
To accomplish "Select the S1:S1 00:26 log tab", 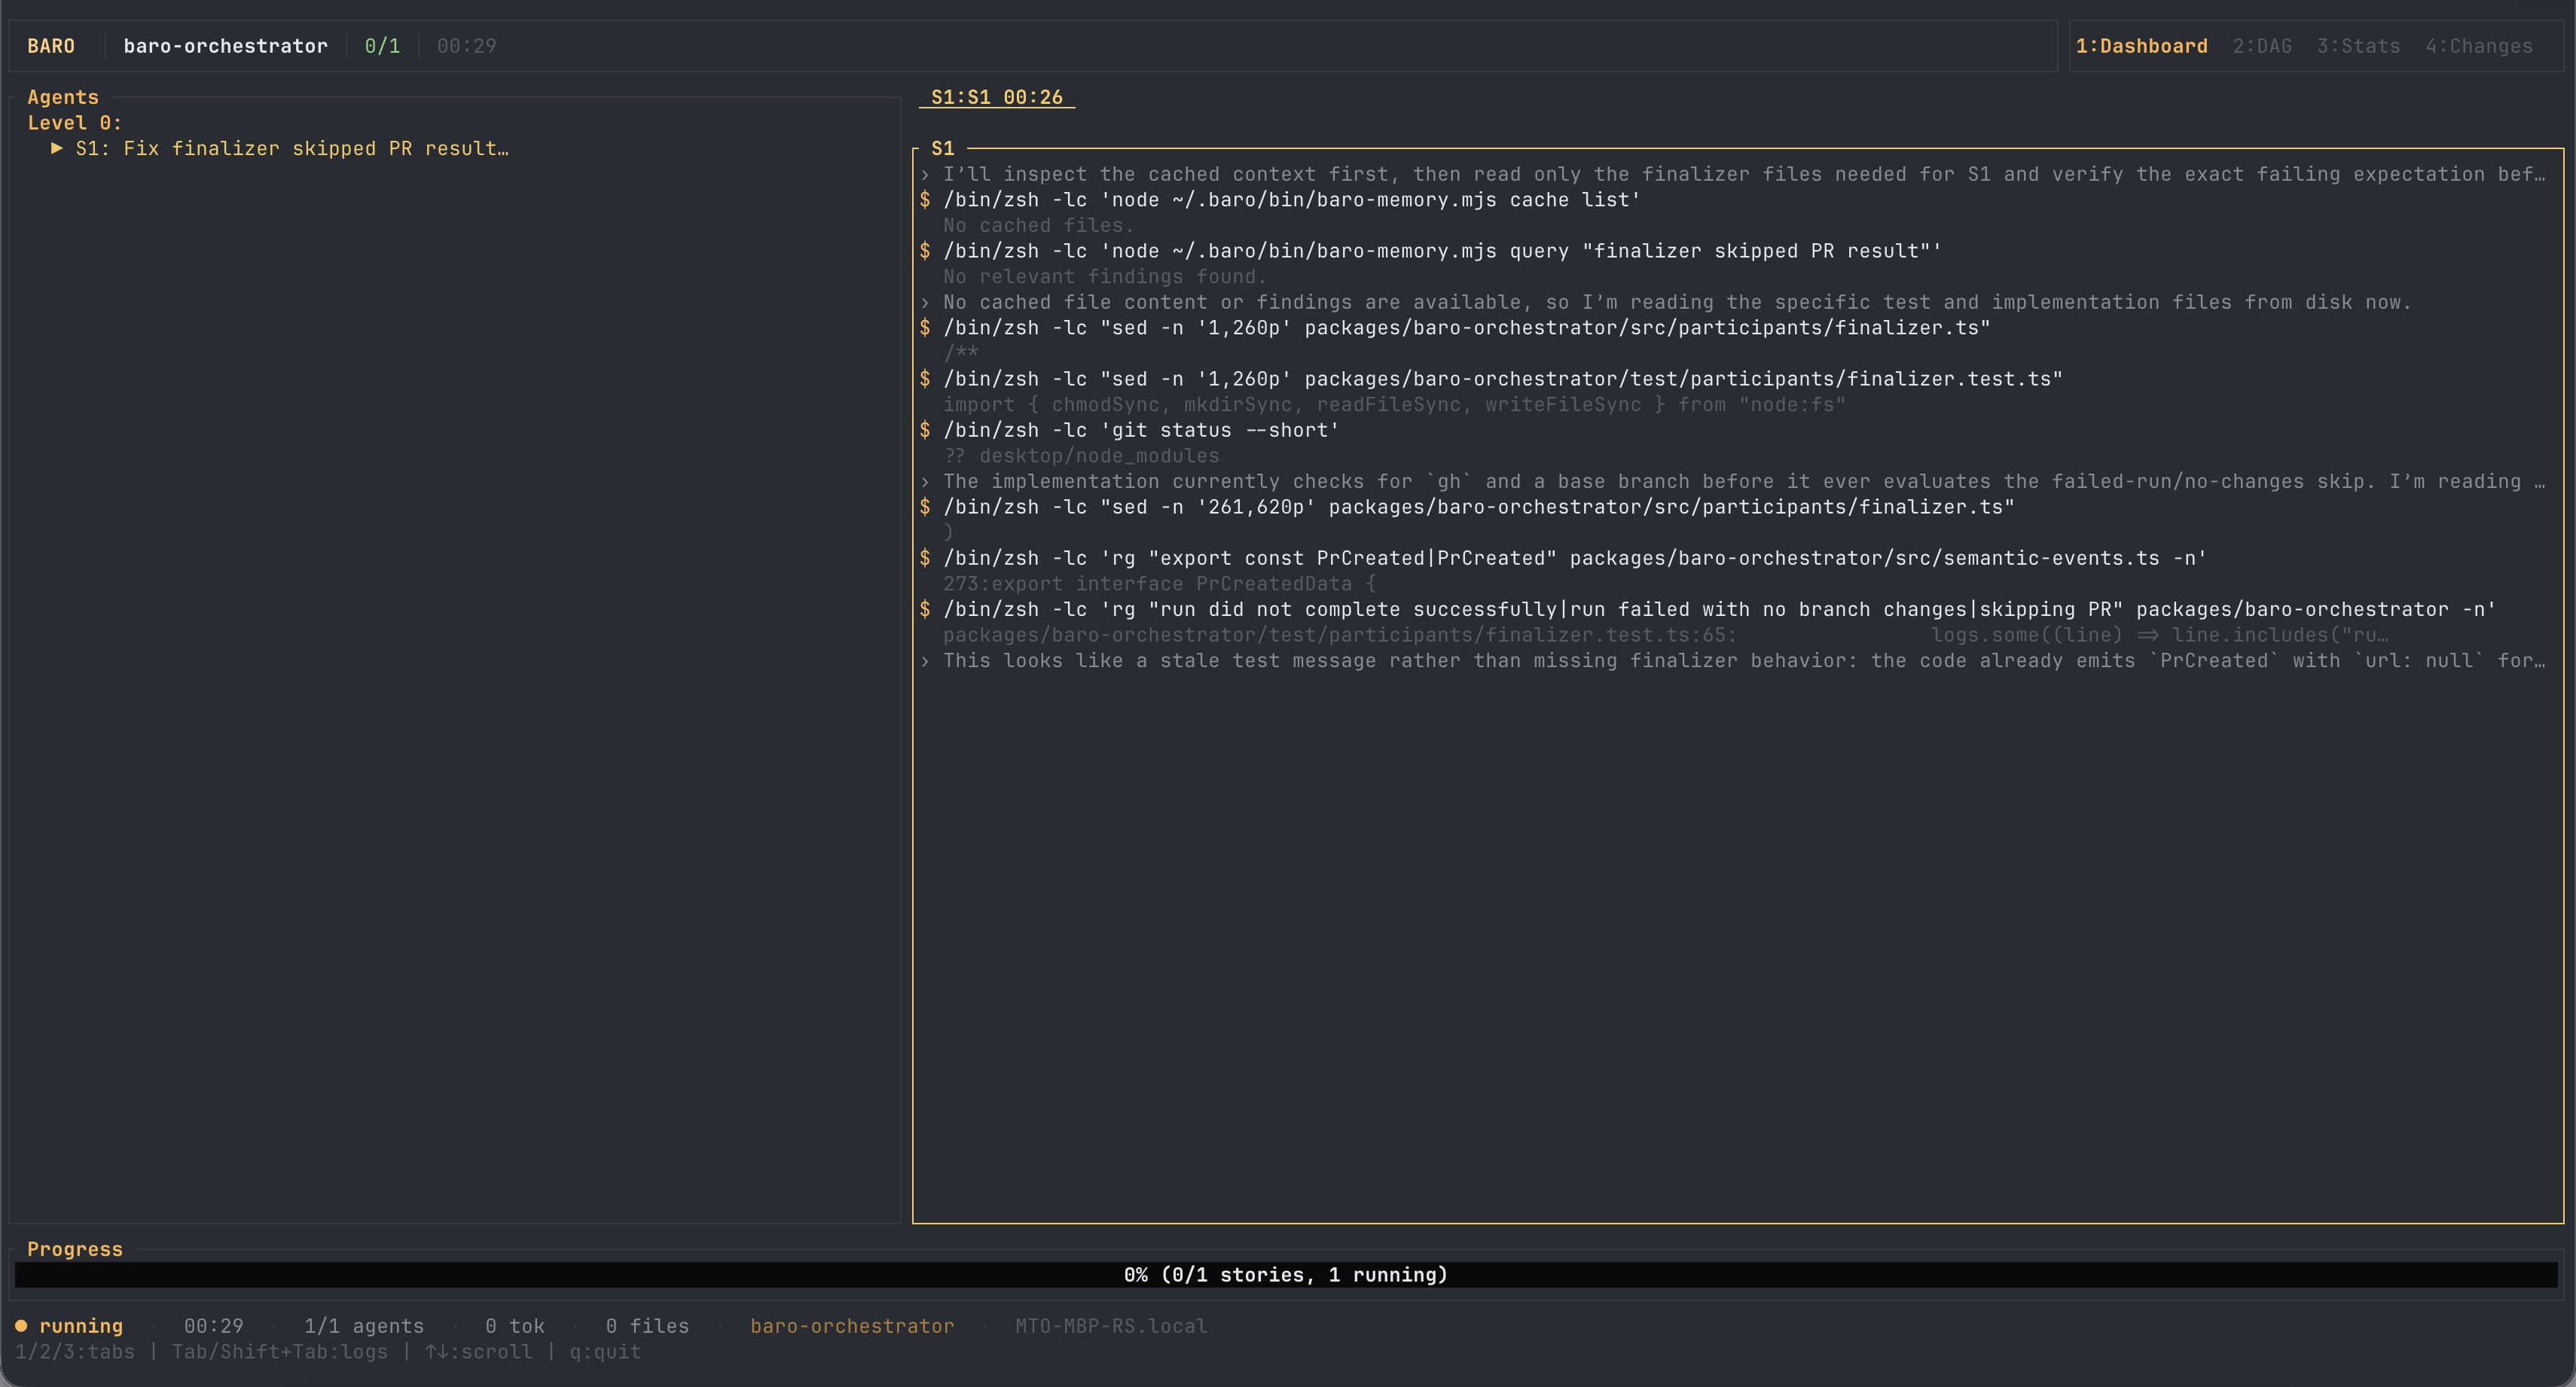I will coord(996,97).
